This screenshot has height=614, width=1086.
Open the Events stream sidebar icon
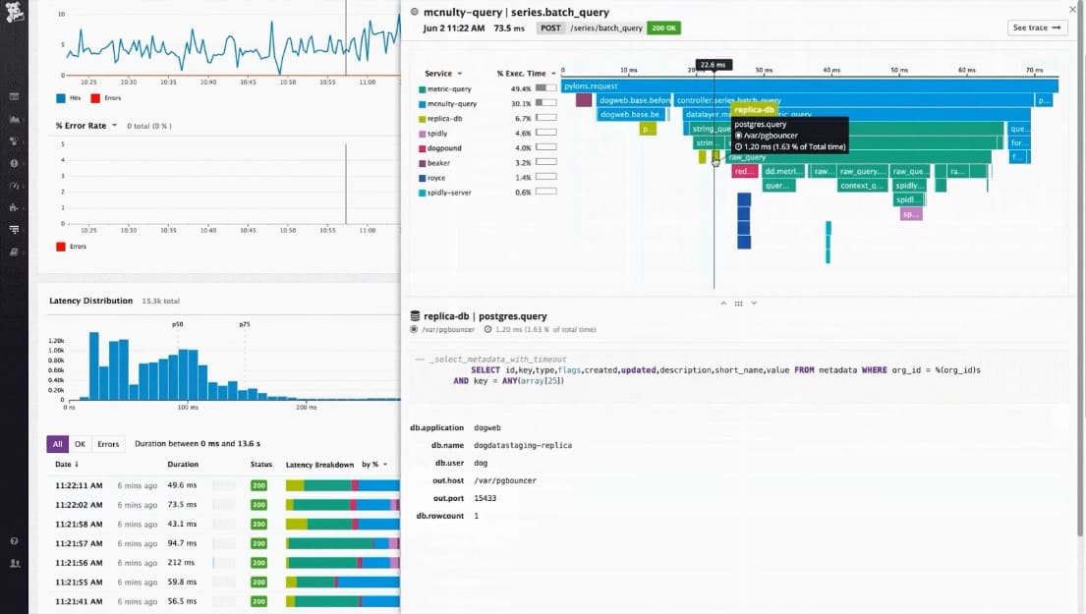pos(14,97)
